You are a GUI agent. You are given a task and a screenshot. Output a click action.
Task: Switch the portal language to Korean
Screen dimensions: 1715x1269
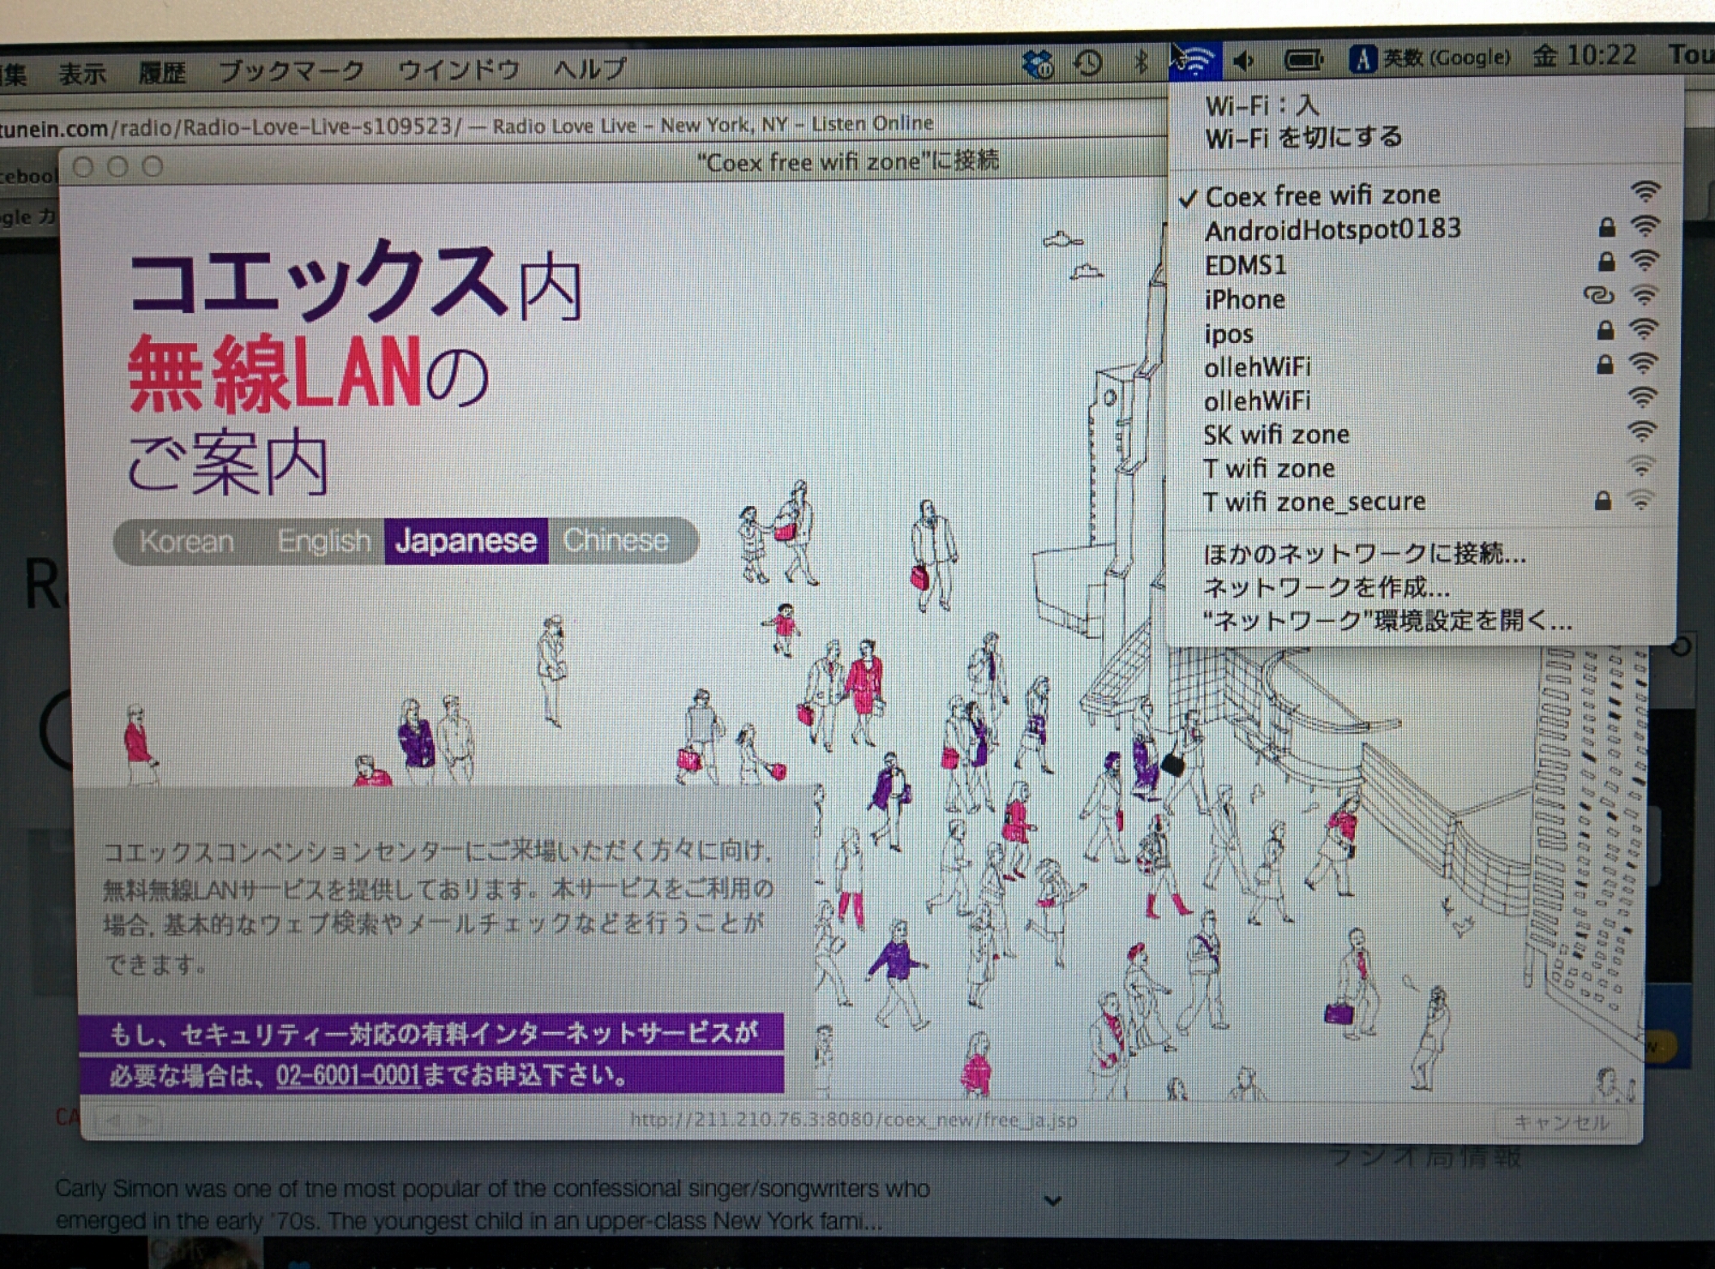pos(186,542)
